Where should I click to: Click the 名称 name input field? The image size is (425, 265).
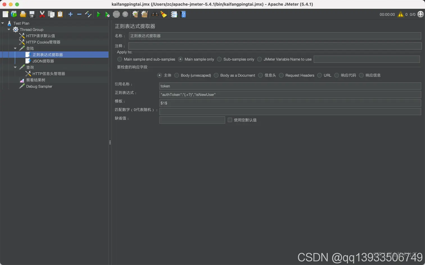click(275, 36)
